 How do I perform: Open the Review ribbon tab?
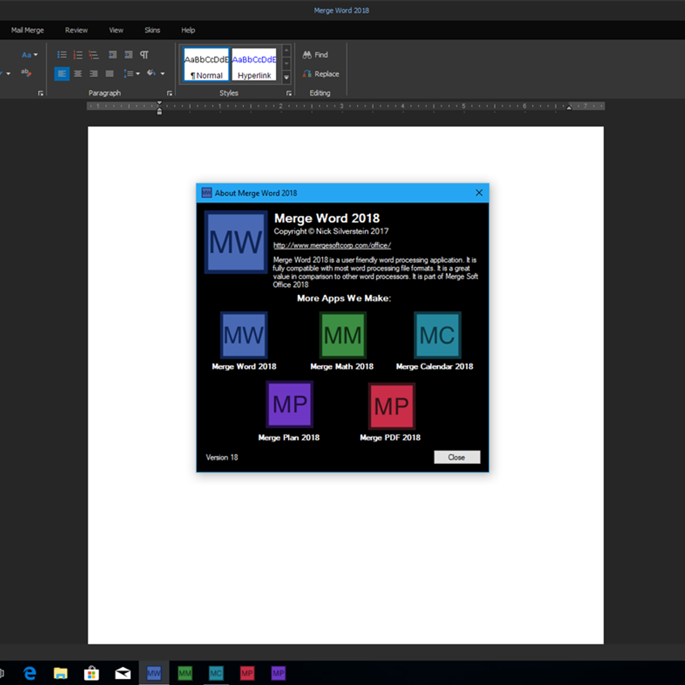tap(76, 30)
